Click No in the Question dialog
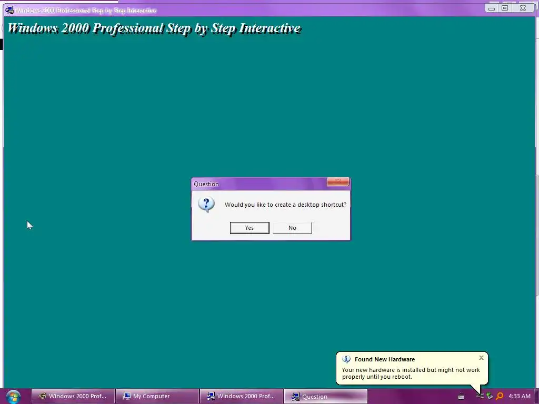Screen dimensions: 539x404 (x=292, y=228)
